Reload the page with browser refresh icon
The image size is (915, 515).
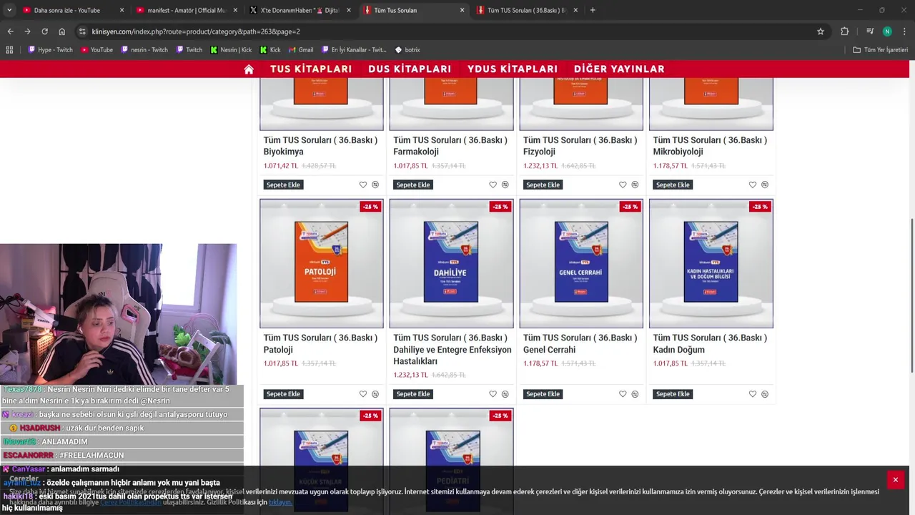tap(44, 31)
